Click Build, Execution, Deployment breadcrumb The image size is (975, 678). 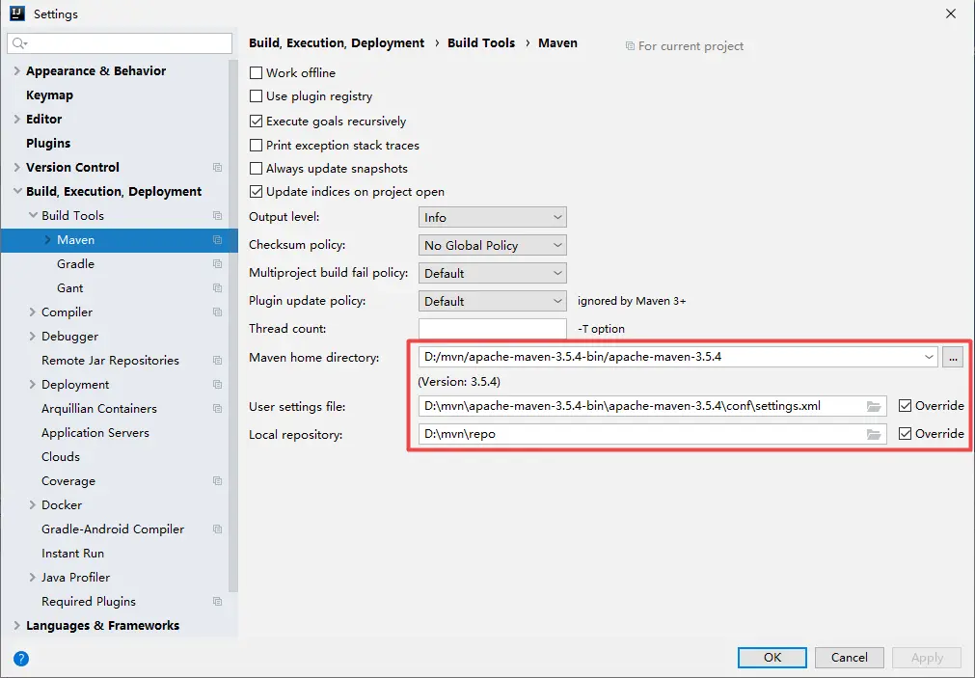[337, 43]
